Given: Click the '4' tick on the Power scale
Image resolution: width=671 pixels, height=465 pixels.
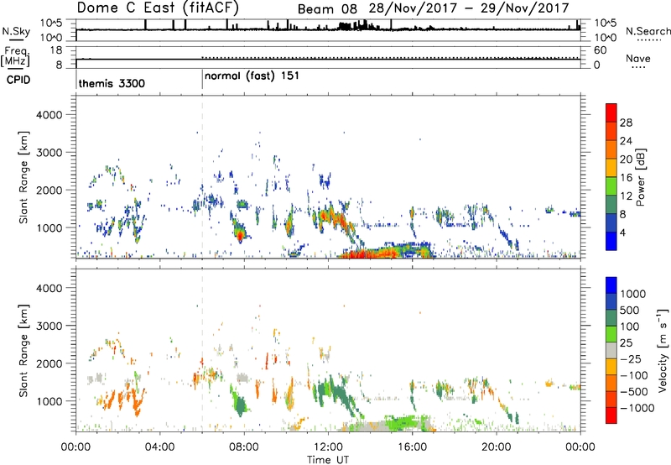Looking at the screenshot, I should 623,232.
